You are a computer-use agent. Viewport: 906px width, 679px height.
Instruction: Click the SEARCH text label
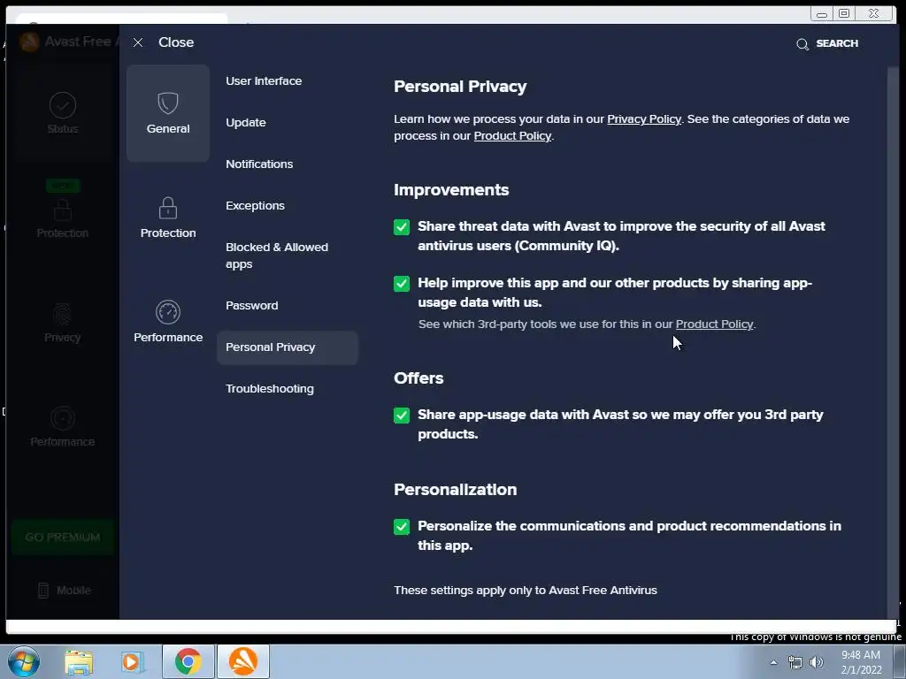click(837, 43)
